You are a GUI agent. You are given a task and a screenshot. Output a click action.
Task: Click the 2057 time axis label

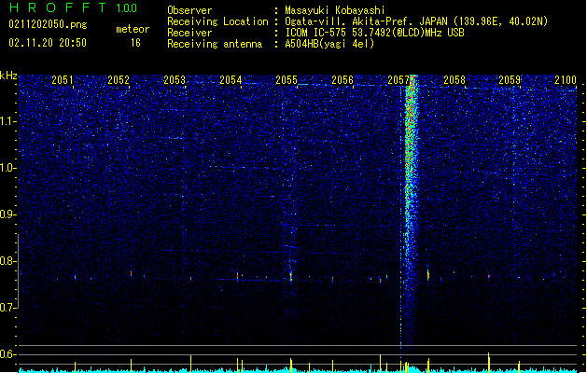point(398,80)
